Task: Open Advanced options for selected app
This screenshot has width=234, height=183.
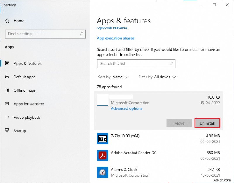Action: 127,108
